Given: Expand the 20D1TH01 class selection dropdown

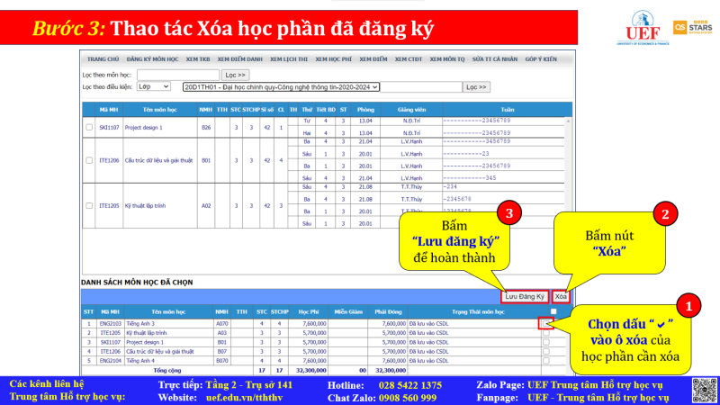Looking at the screenshot, I should [281, 87].
